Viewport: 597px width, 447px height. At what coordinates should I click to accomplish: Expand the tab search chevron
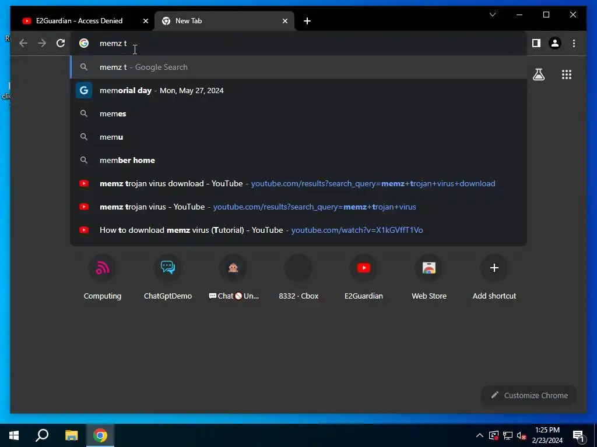coord(492,15)
